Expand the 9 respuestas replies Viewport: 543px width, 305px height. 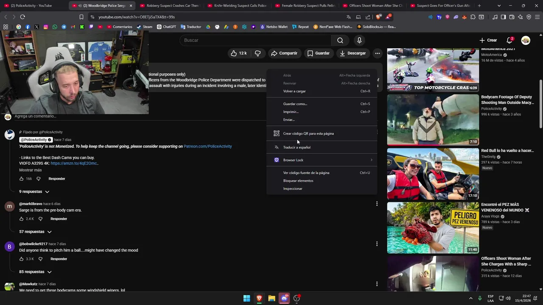coord(34,191)
